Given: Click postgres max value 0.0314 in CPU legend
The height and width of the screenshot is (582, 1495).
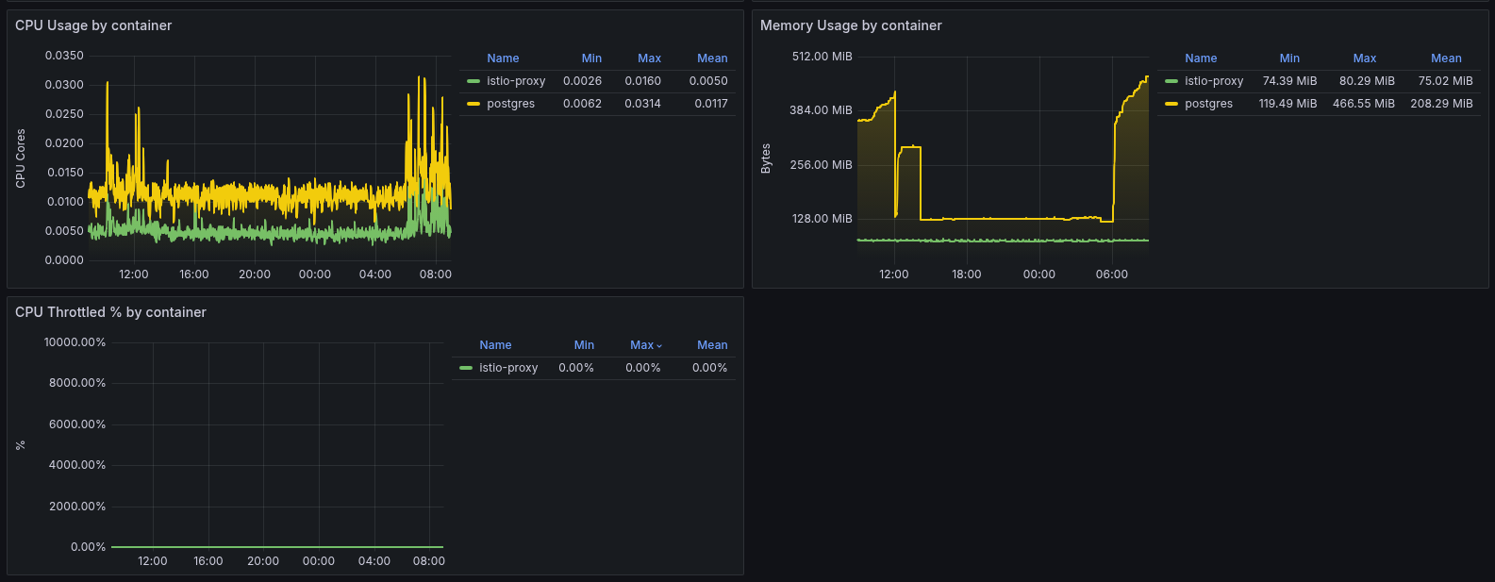Looking at the screenshot, I should [x=642, y=104].
